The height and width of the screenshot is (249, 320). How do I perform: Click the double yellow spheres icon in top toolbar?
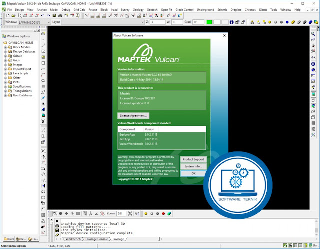(293, 22)
